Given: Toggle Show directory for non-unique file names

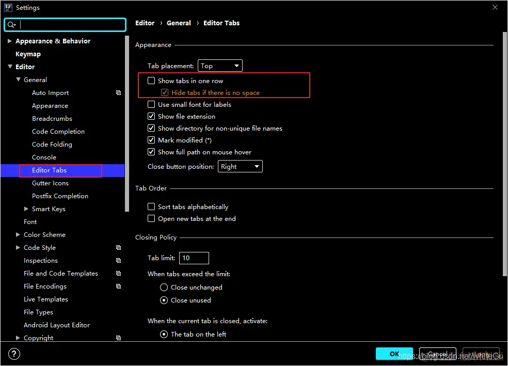Looking at the screenshot, I should click(151, 128).
